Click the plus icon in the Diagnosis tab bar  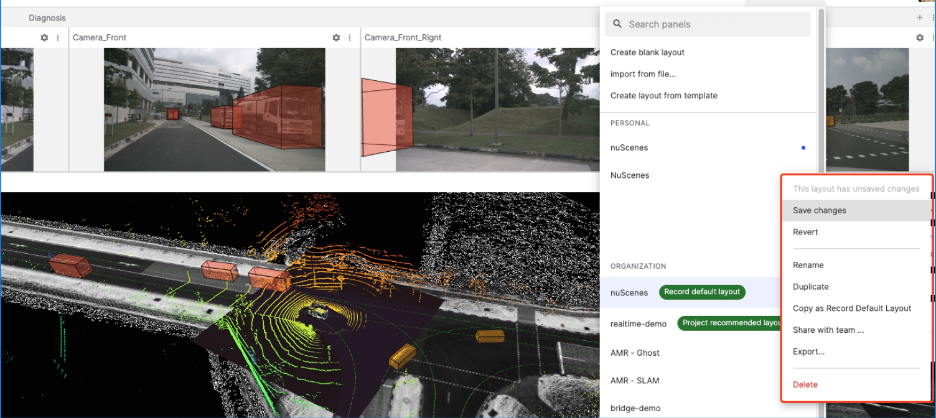tap(920, 17)
